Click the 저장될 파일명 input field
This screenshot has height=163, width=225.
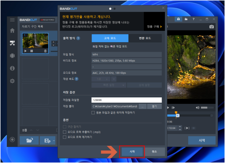(127, 100)
